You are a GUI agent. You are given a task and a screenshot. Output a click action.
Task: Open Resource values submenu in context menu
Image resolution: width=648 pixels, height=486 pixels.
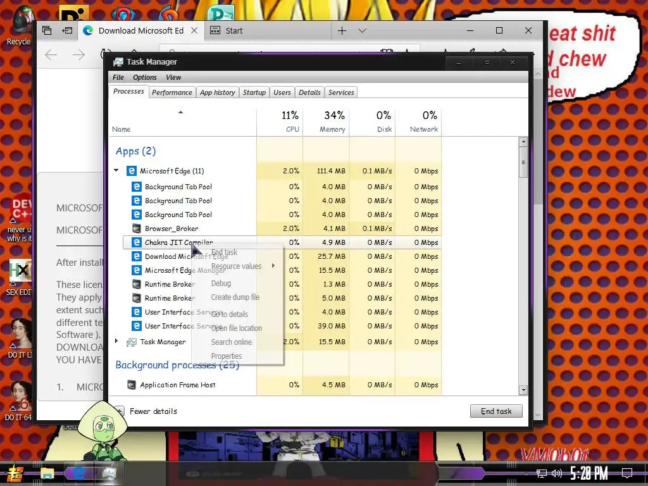click(x=237, y=266)
